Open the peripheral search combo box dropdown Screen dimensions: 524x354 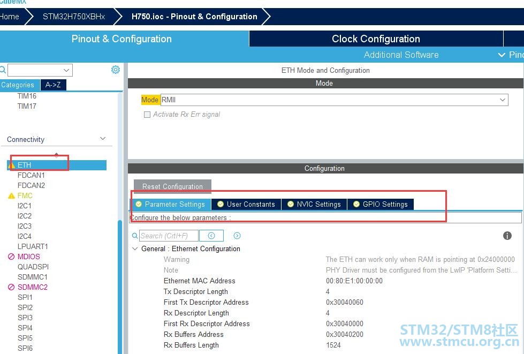66,70
